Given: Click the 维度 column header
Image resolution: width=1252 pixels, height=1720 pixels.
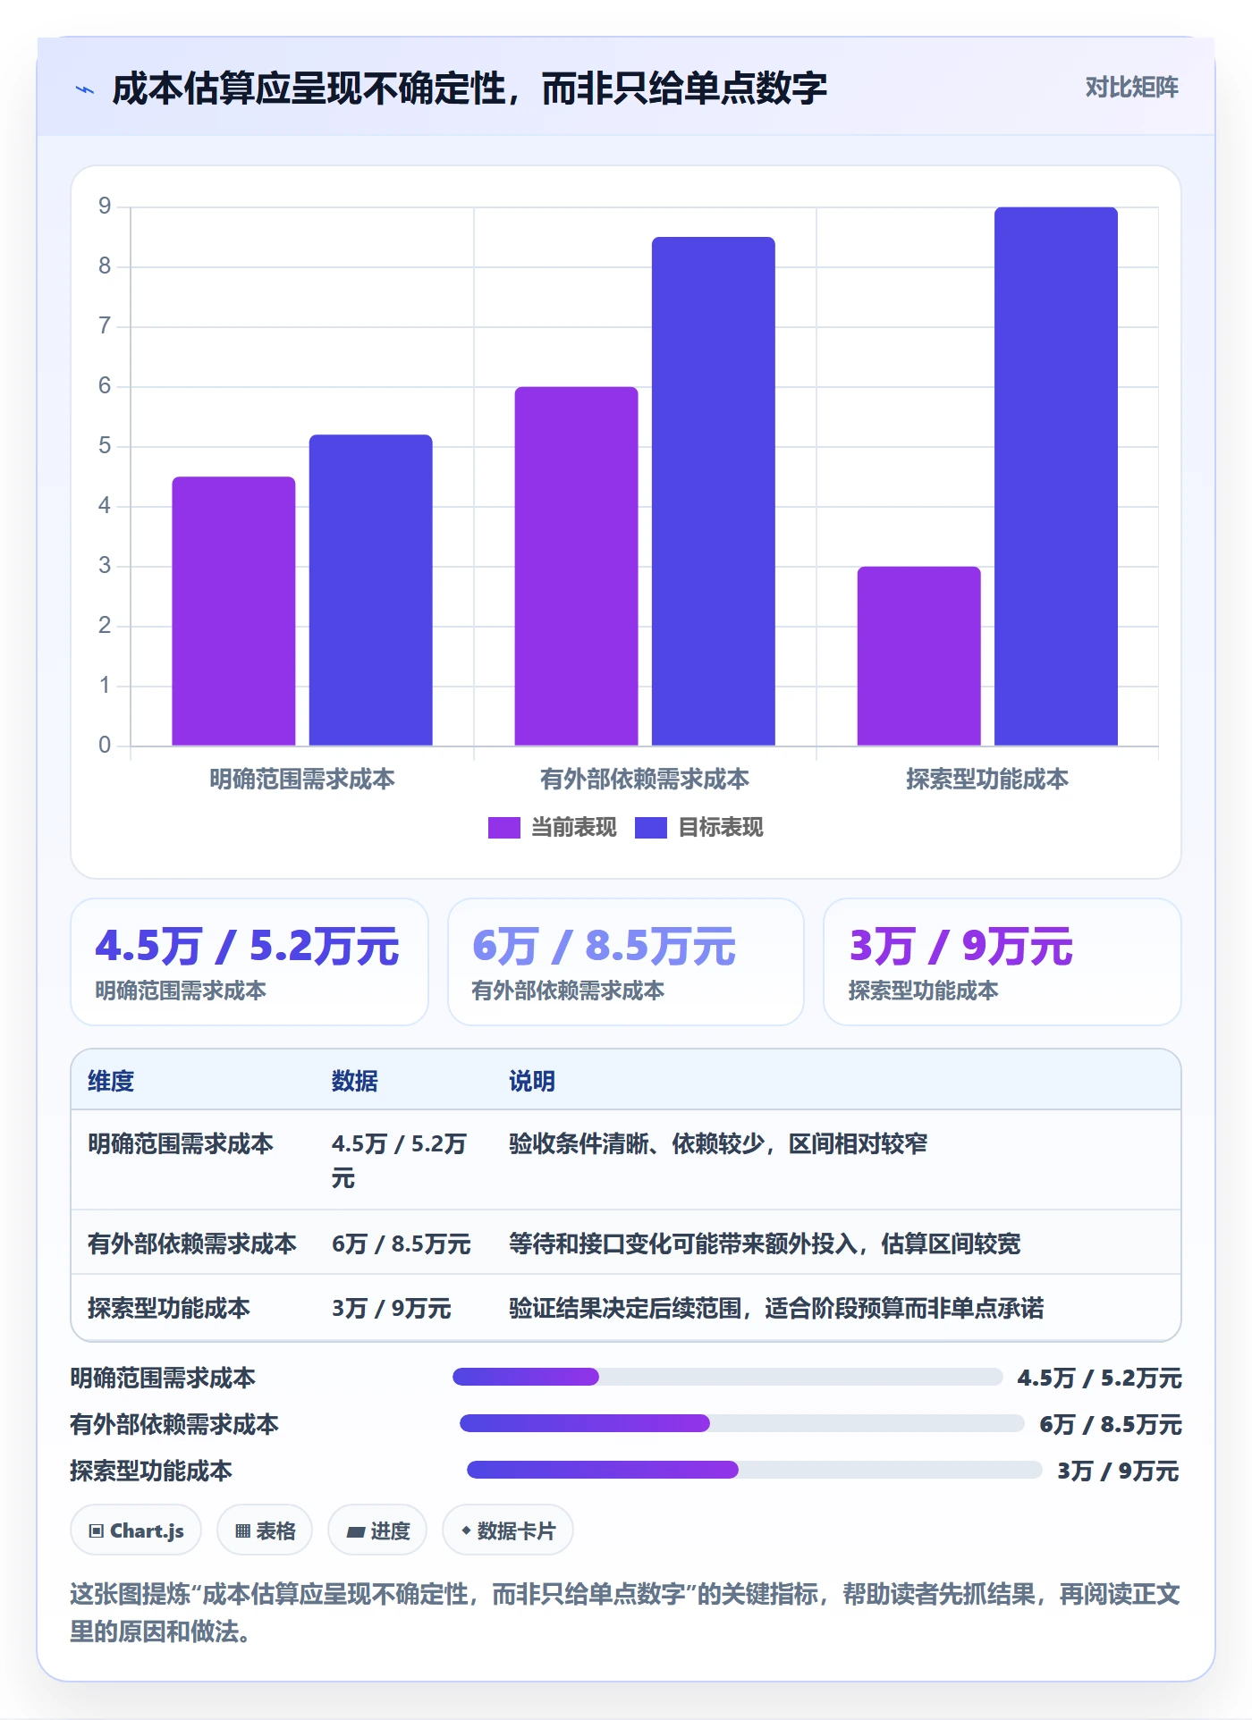Looking at the screenshot, I should (x=111, y=1081).
